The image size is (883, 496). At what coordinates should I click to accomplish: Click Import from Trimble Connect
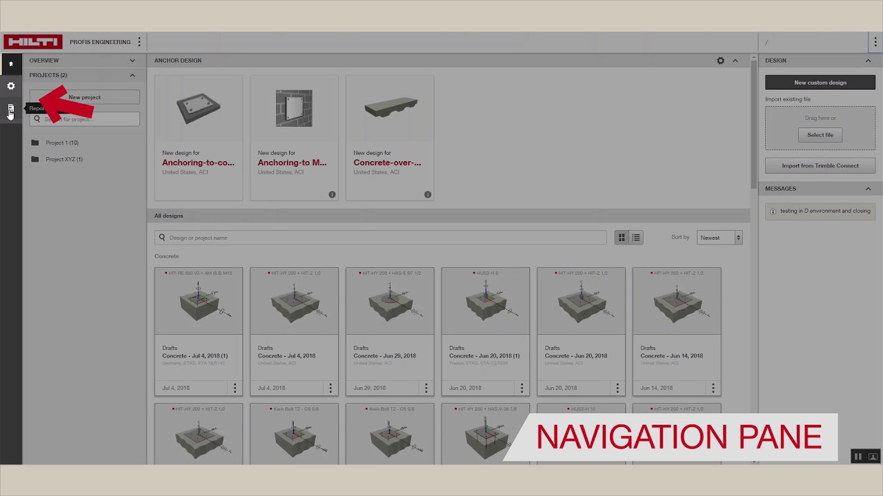tap(820, 165)
